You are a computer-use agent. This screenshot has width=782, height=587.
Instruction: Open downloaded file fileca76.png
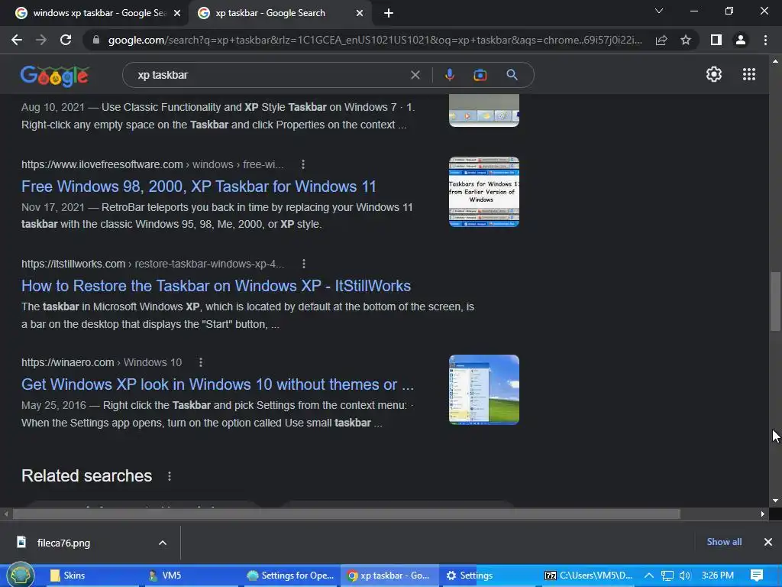pos(63,543)
